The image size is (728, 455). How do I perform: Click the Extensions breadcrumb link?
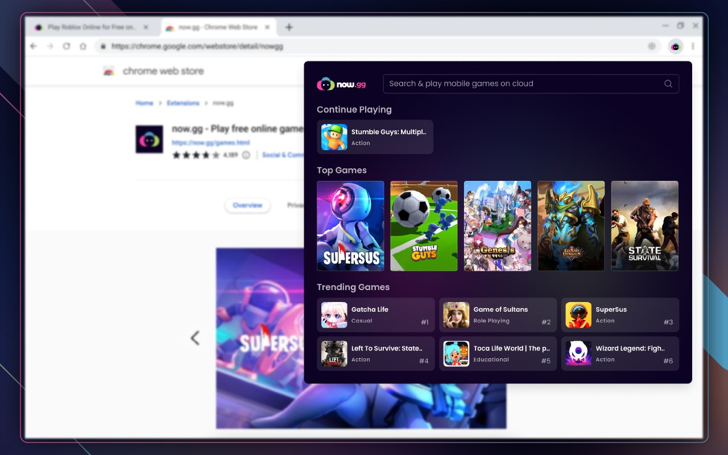[183, 103]
